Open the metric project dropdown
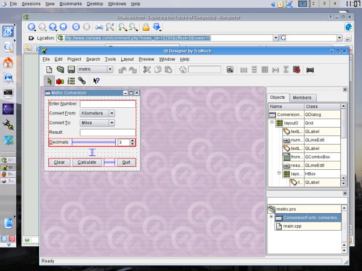362x271 pixels. point(110,69)
